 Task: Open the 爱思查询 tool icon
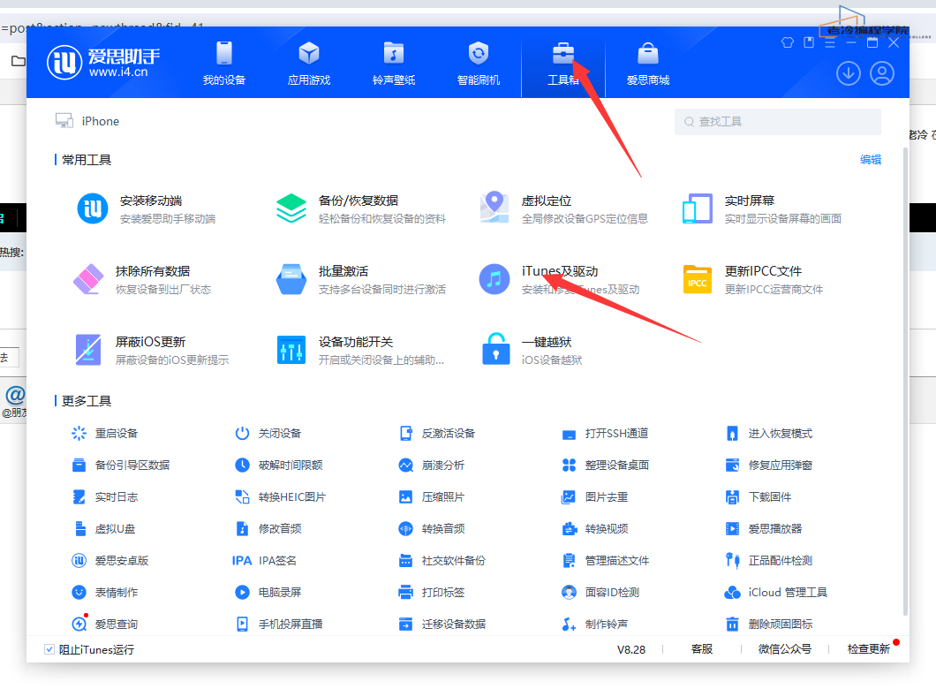point(79,624)
